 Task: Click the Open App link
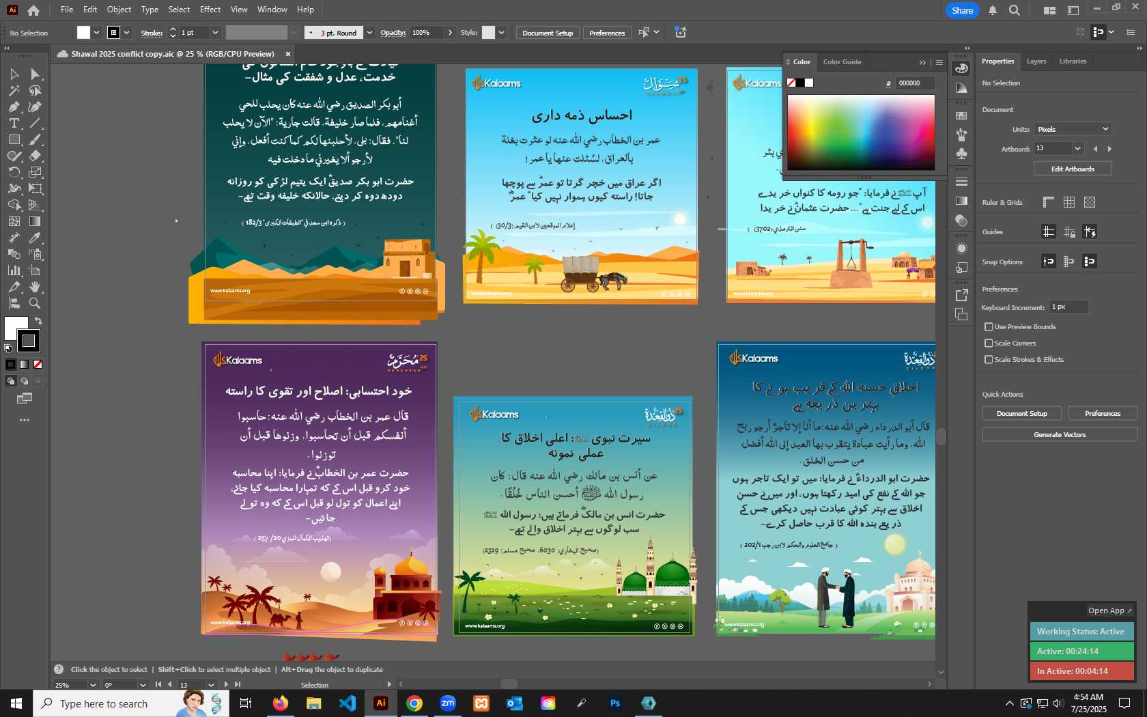pyautogui.click(x=1109, y=610)
